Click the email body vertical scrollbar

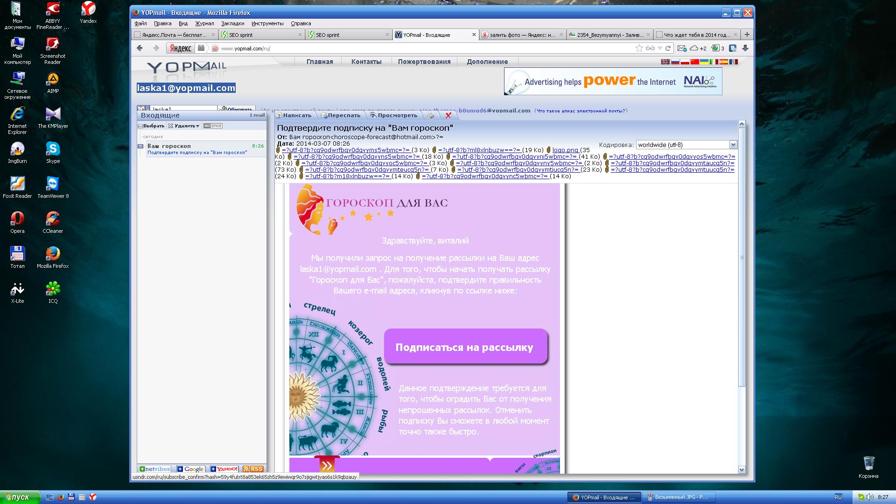coord(742,257)
